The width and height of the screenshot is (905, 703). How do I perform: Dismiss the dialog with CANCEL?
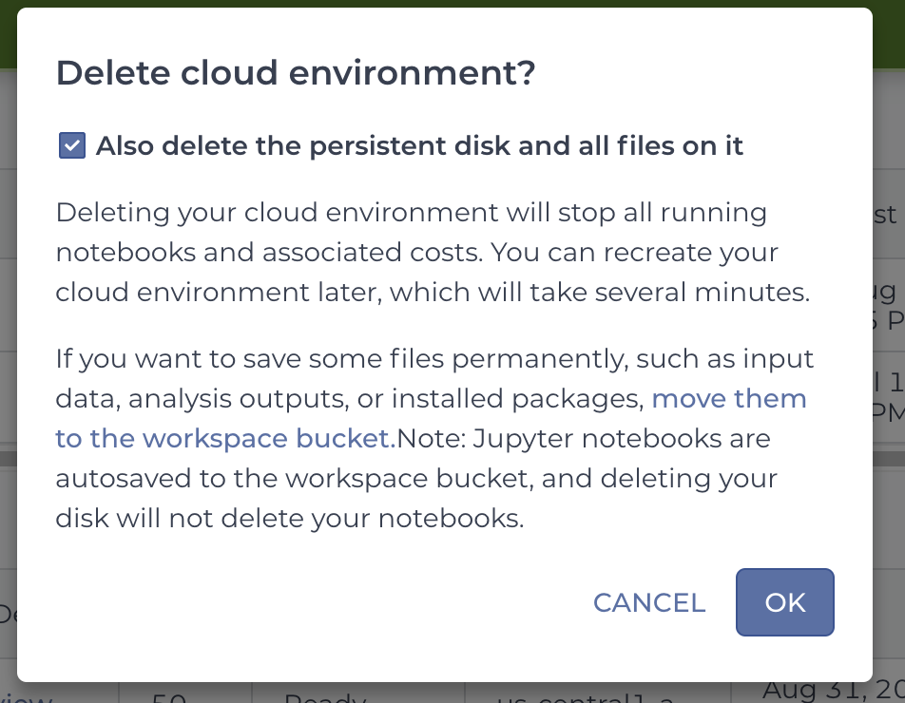point(649,602)
